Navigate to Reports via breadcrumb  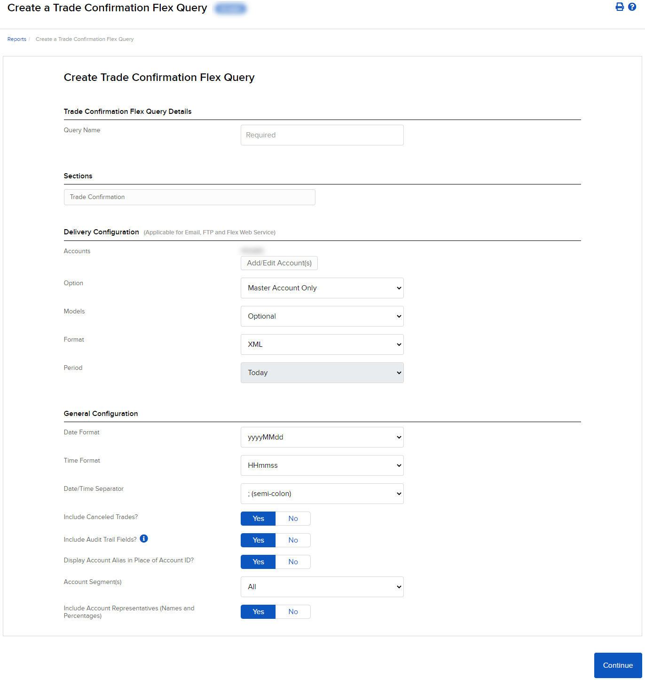16,39
